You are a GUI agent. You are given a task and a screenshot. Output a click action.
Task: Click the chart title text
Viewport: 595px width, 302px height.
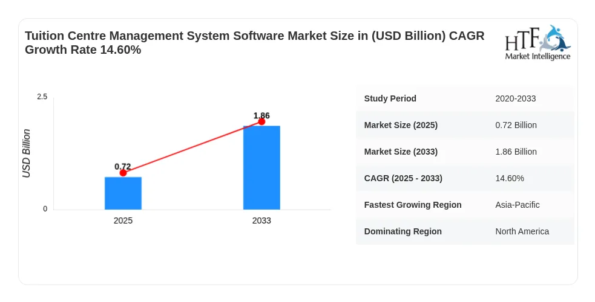click(x=255, y=43)
